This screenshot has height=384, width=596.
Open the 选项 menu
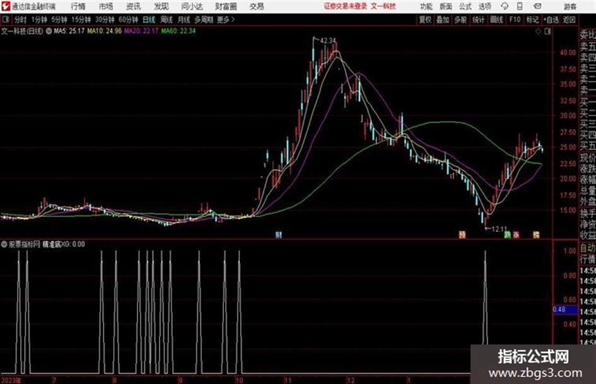pos(484,6)
